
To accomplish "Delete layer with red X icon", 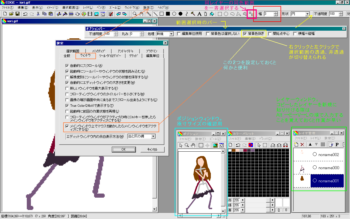I will pos(302,145).
